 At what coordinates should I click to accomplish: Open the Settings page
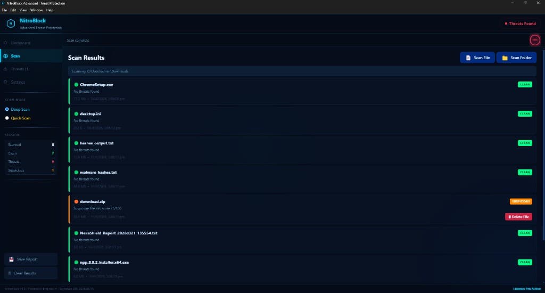pos(31,82)
